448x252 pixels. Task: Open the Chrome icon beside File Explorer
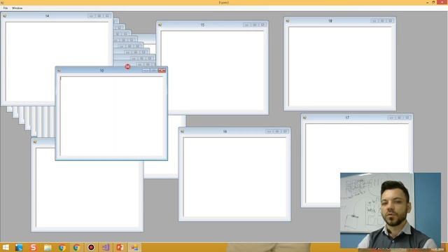coord(62,247)
